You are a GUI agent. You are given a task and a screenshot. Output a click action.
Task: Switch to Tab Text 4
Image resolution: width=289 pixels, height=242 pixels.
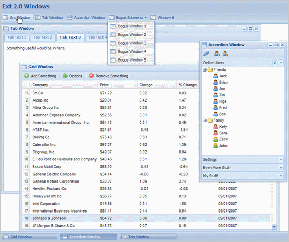(x=97, y=37)
